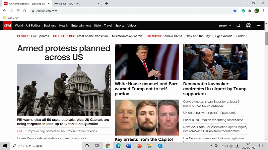Image resolution: width=268 pixels, height=150 pixels.
Task: Go back with browser back arrow
Action: pos(5,11)
